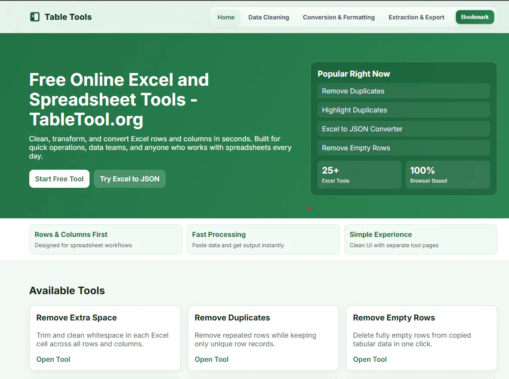Click the Bookmark button
The image size is (509, 379).
click(475, 17)
